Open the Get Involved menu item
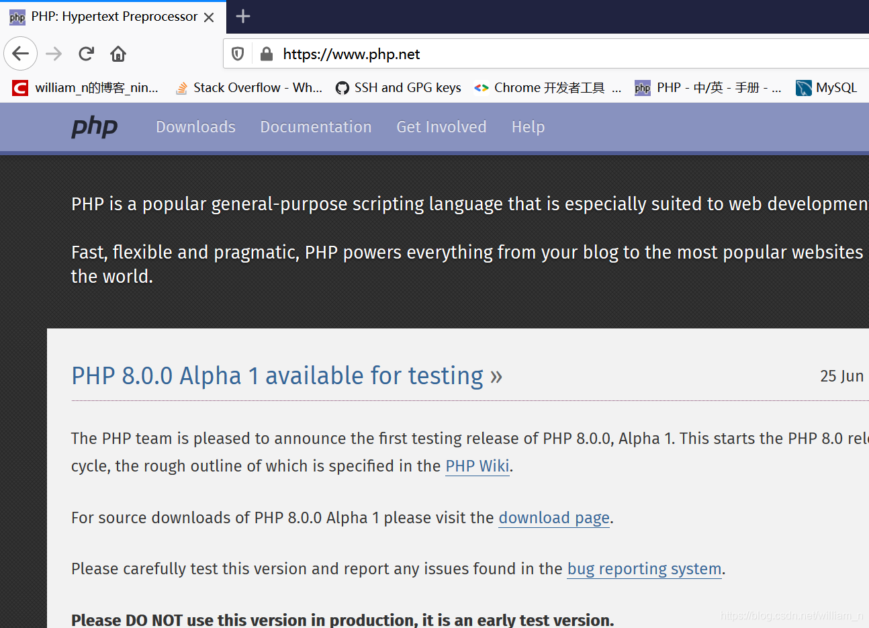 (441, 127)
